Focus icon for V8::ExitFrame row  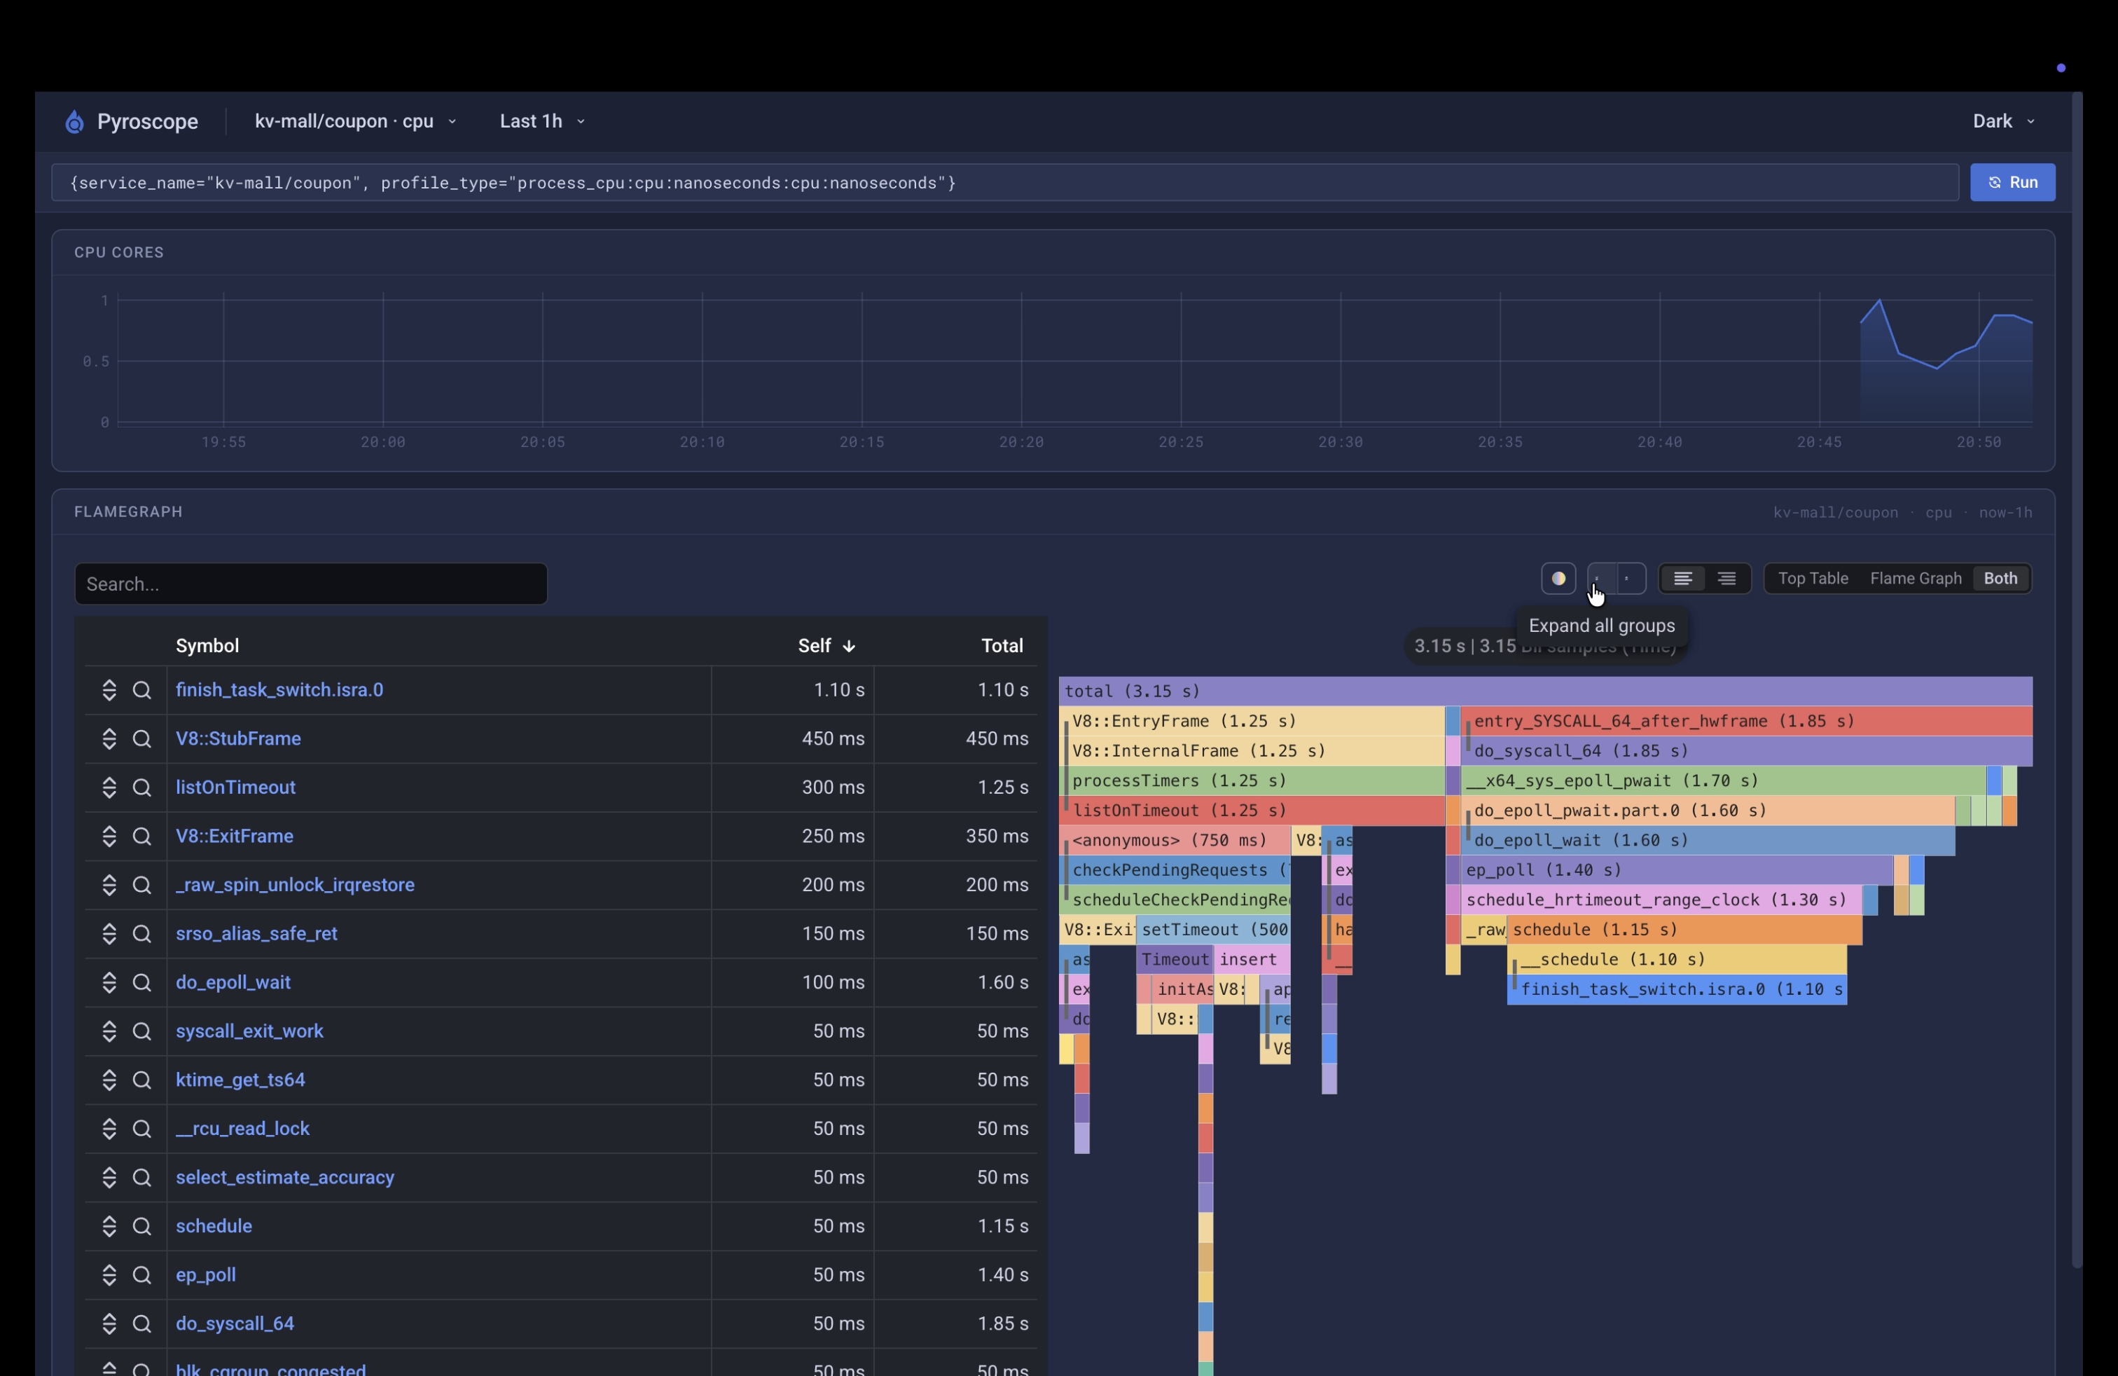tap(109, 837)
